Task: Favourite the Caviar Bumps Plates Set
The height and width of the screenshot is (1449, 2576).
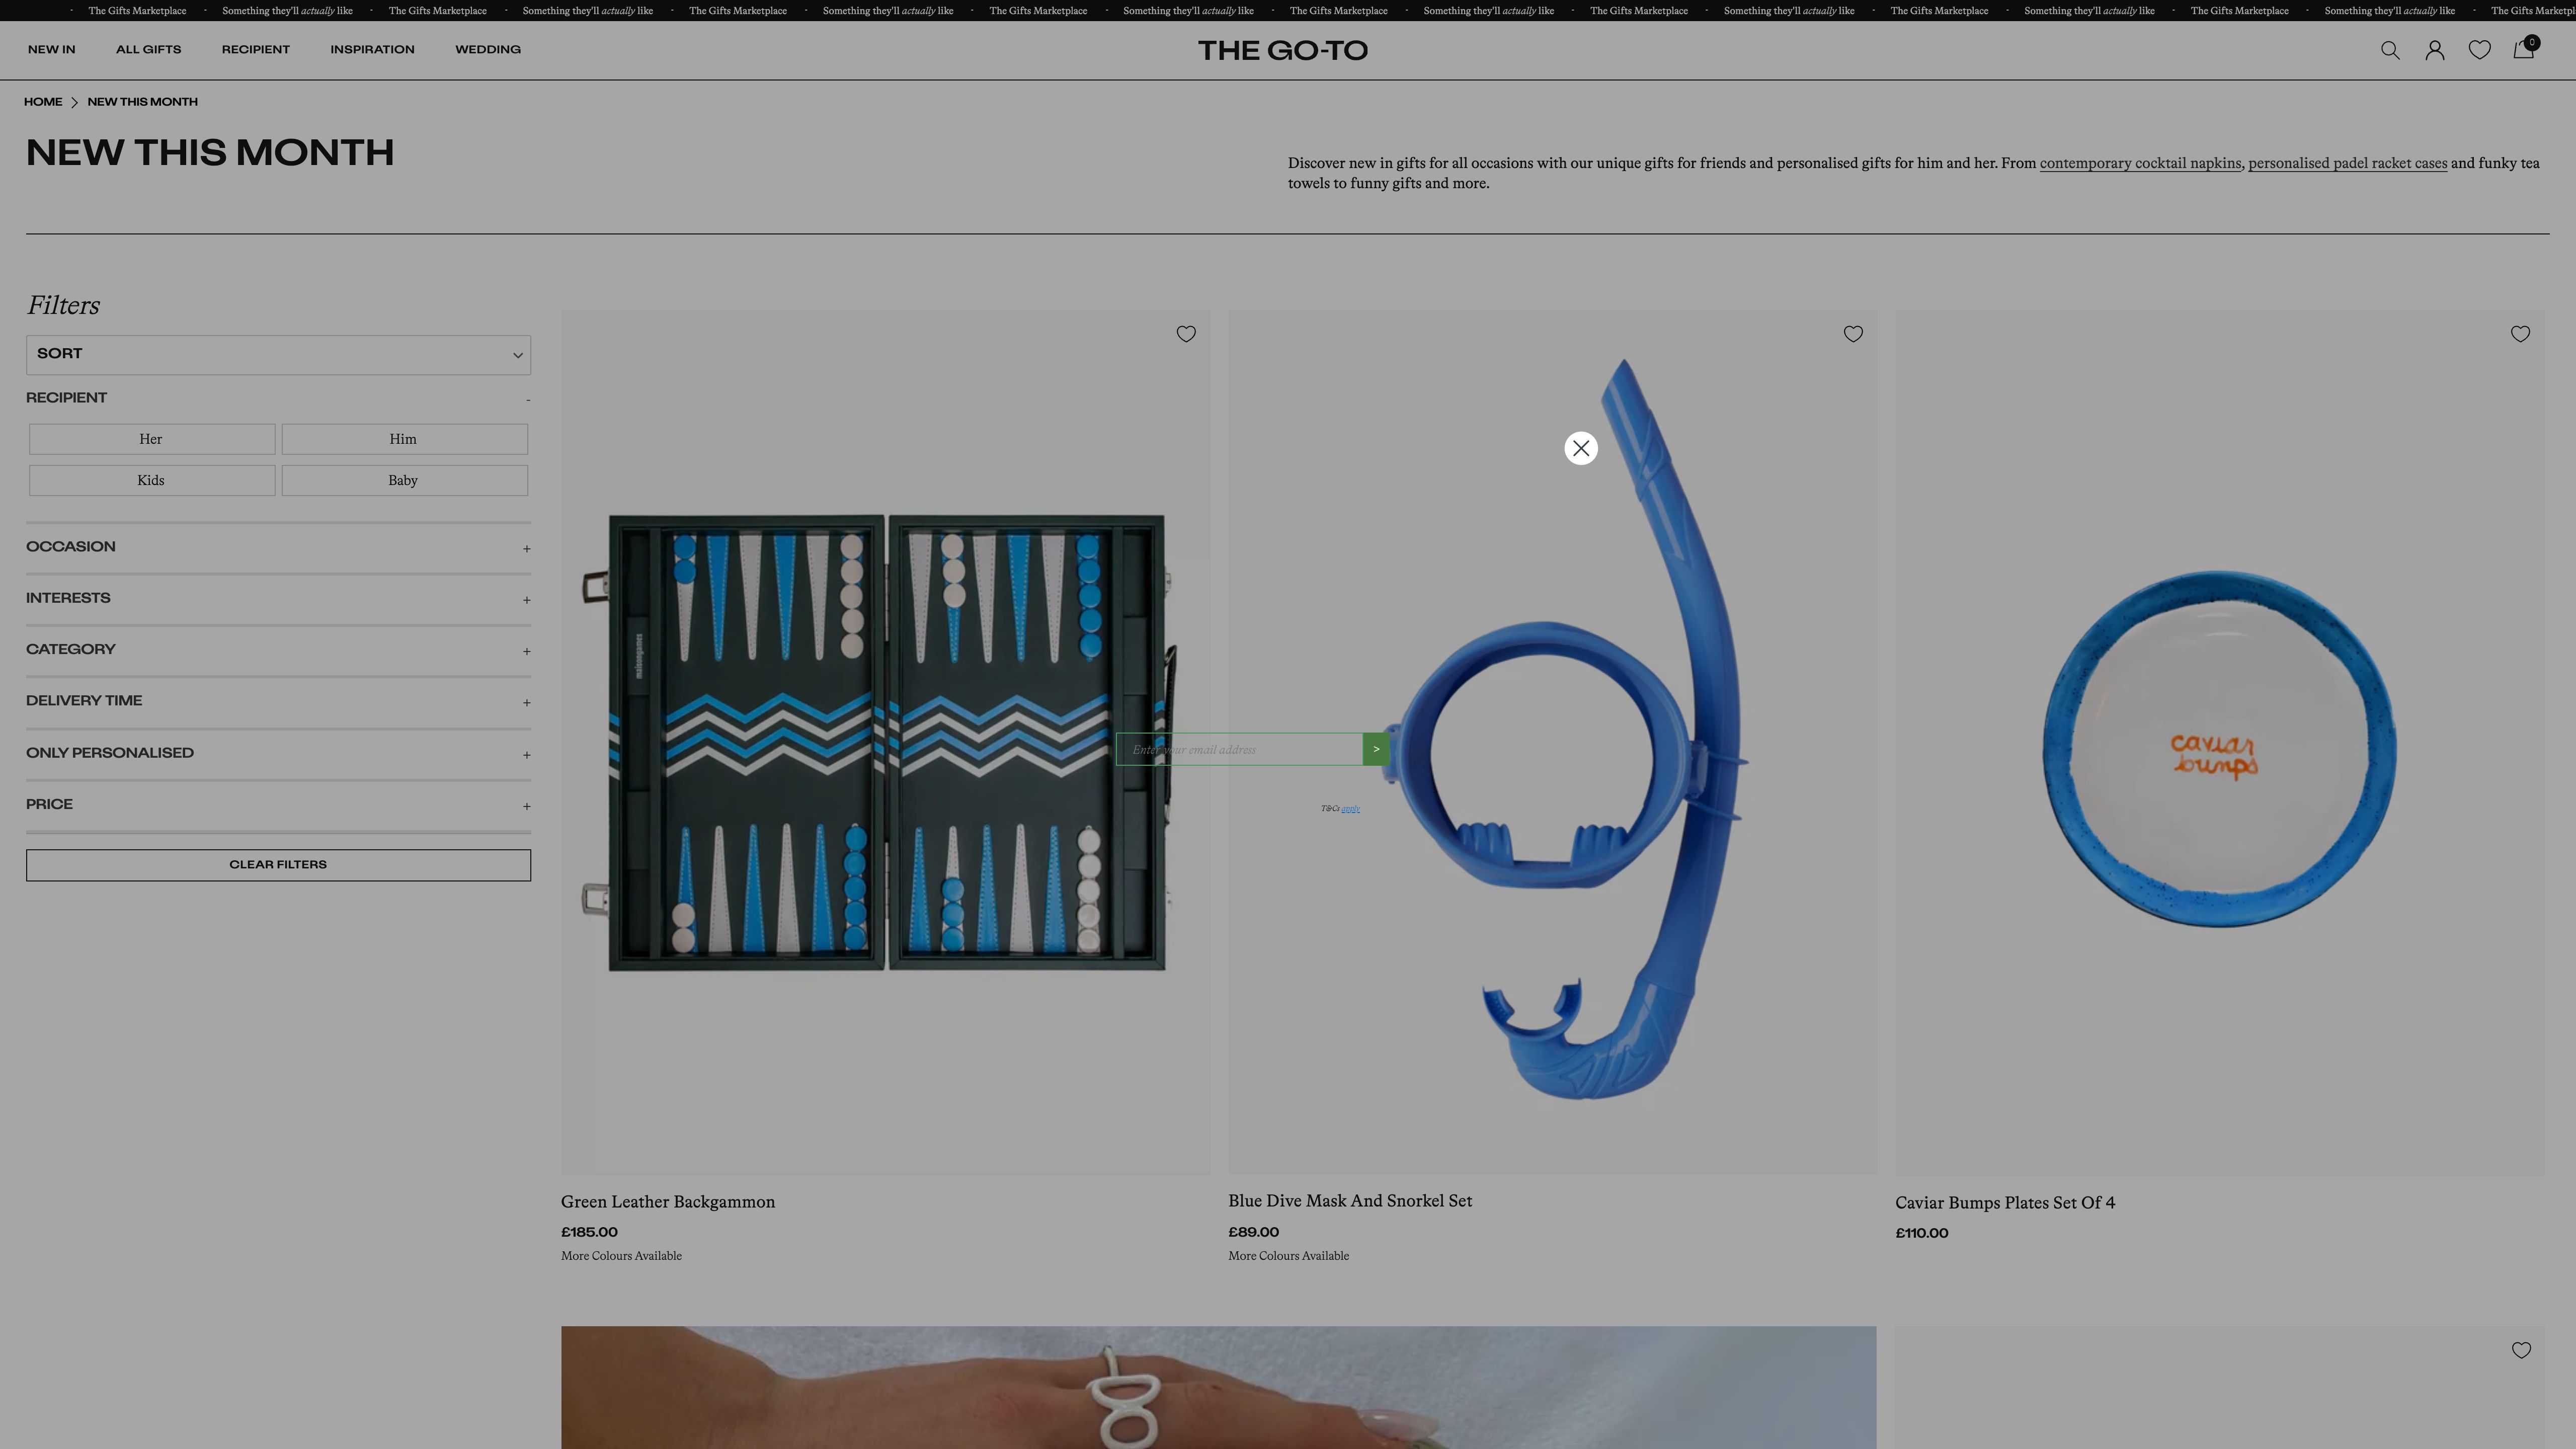Action: [2520, 334]
